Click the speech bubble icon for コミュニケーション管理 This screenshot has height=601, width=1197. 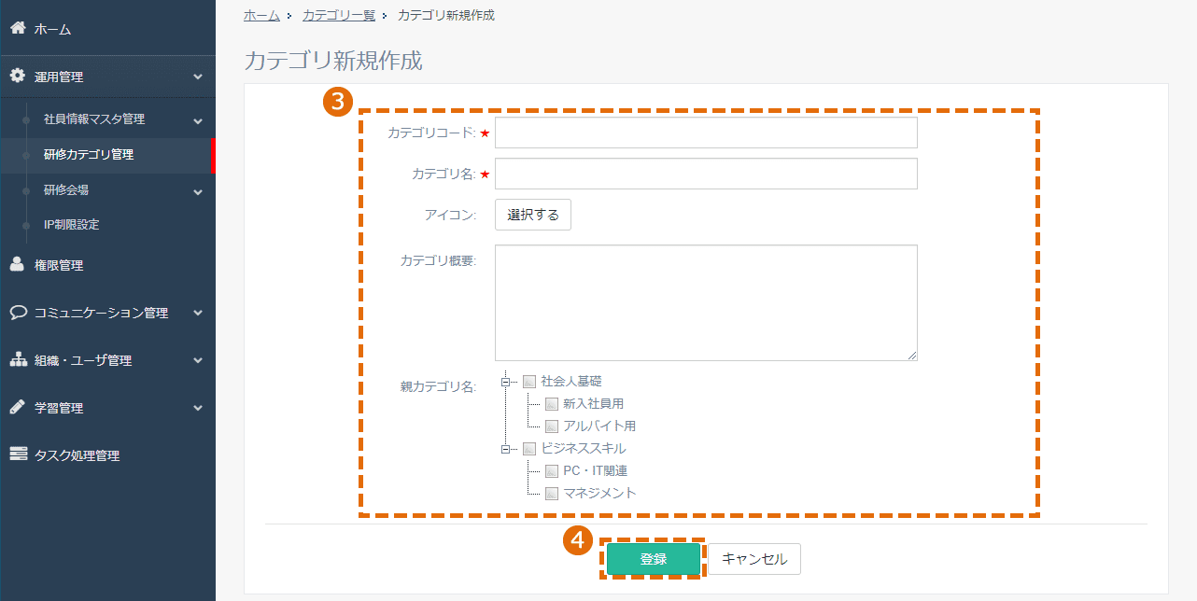pos(18,312)
